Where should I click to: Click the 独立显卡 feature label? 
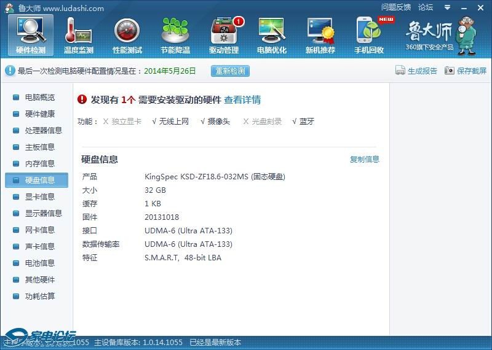[127, 121]
